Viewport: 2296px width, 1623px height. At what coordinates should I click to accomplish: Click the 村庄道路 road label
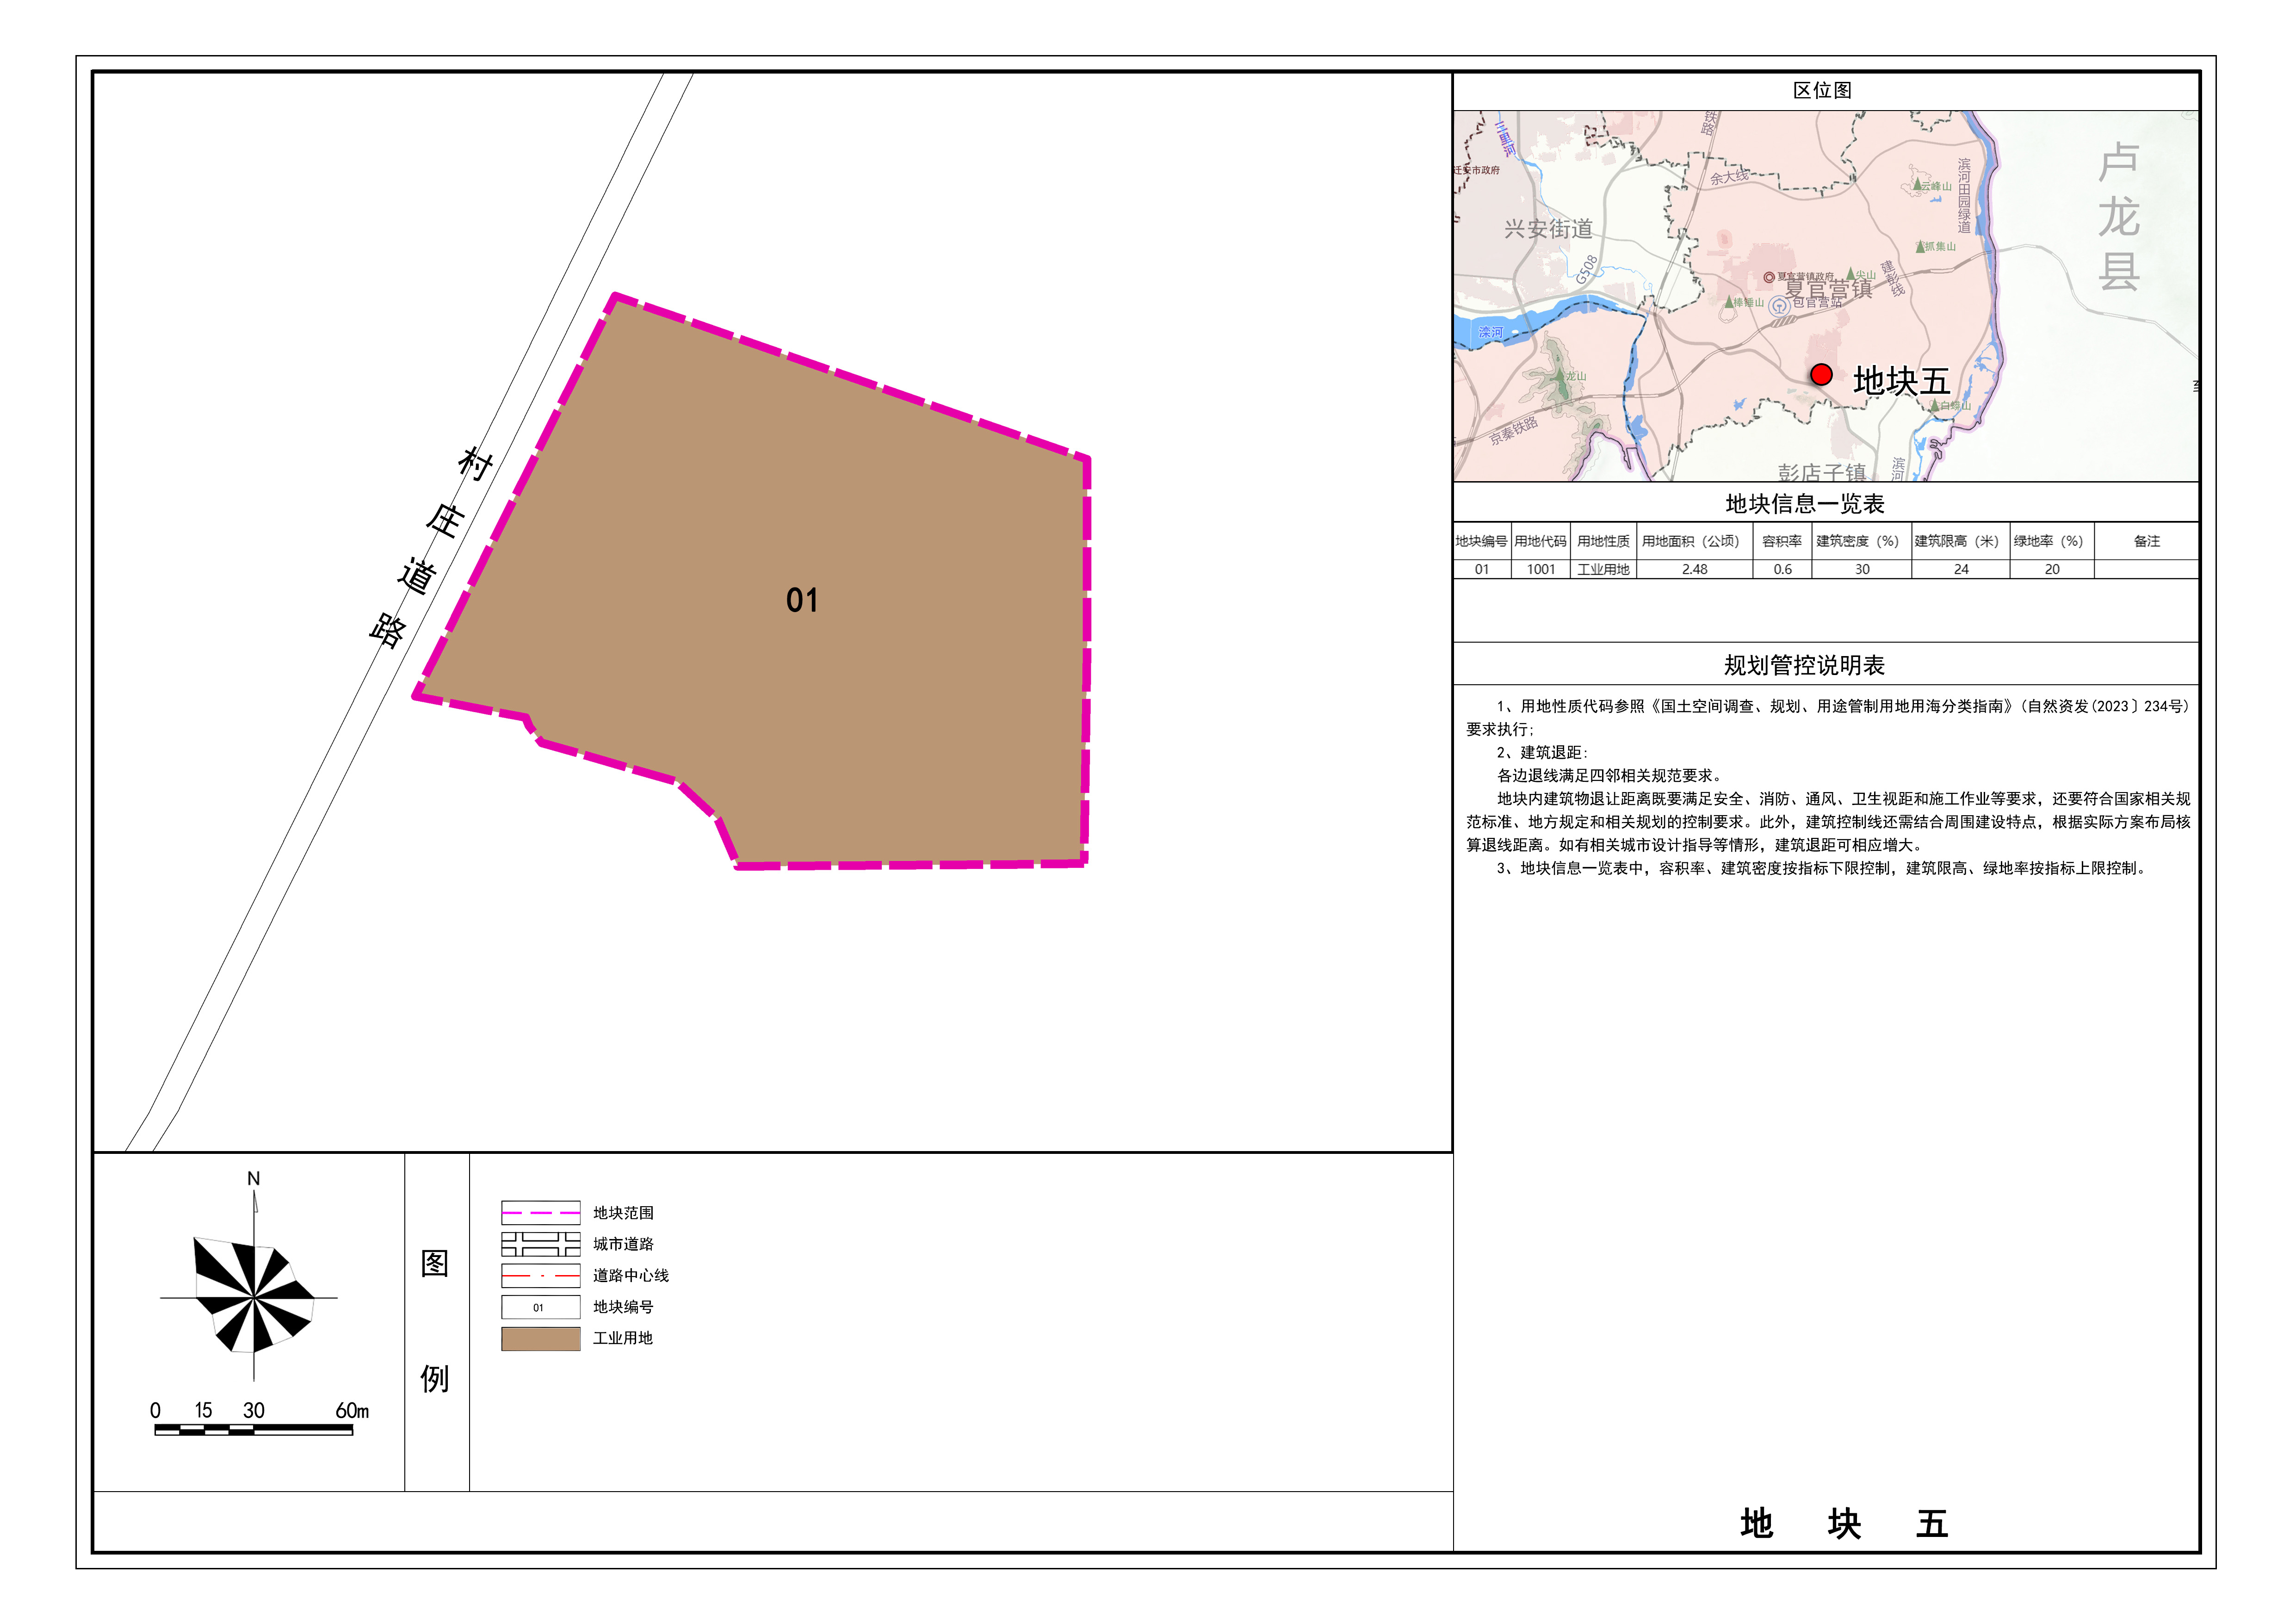pyautogui.click(x=432, y=547)
